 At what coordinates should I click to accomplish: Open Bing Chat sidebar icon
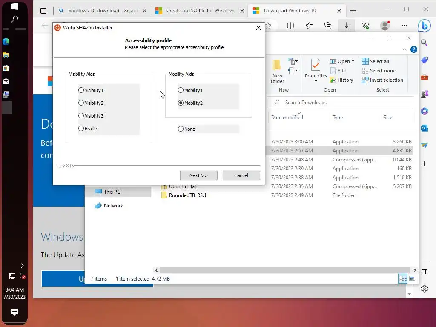(x=425, y=26)
